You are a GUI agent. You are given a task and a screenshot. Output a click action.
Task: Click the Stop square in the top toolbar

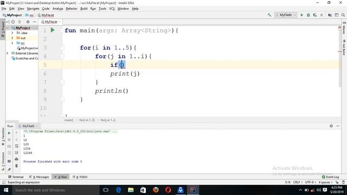(x=322, y=15)
